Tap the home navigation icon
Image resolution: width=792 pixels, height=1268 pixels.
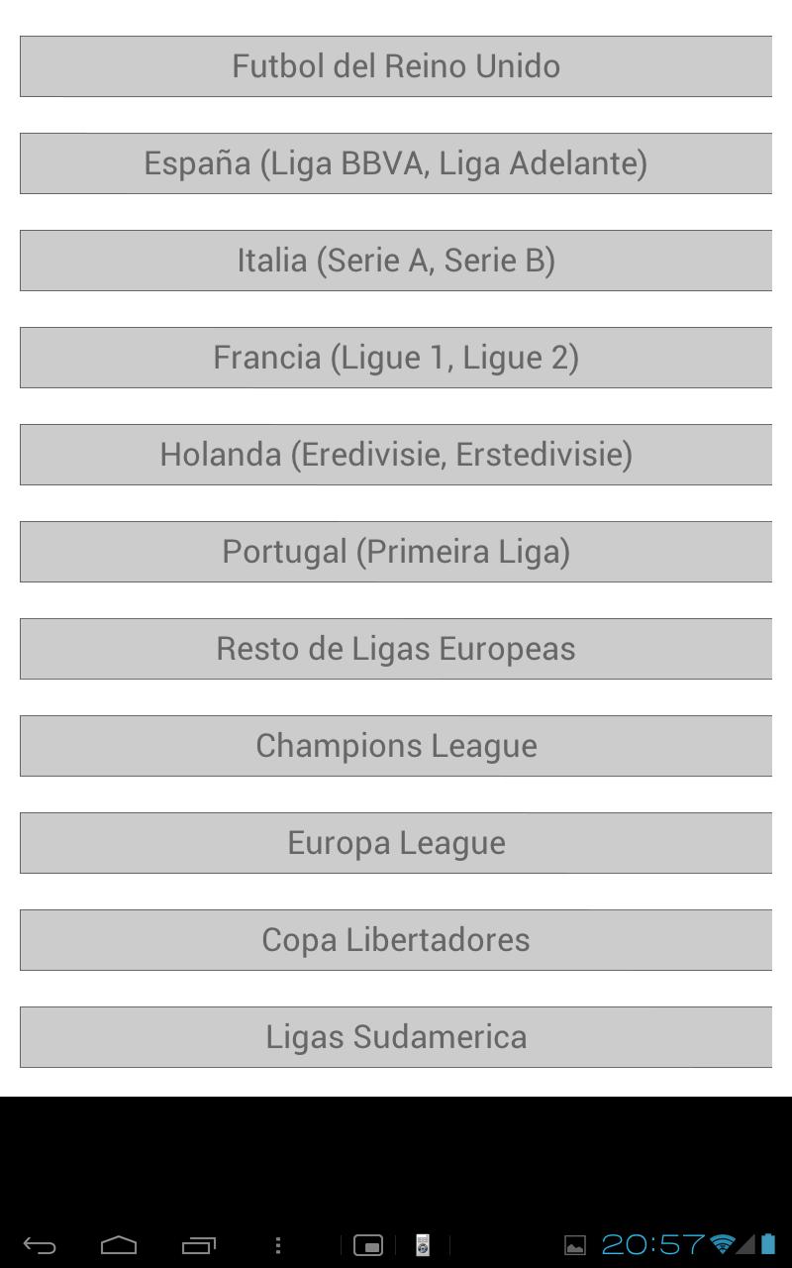point(119,1244)
